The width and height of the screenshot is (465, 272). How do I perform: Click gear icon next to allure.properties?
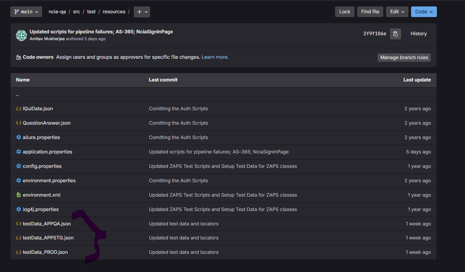tap(19, 138)
